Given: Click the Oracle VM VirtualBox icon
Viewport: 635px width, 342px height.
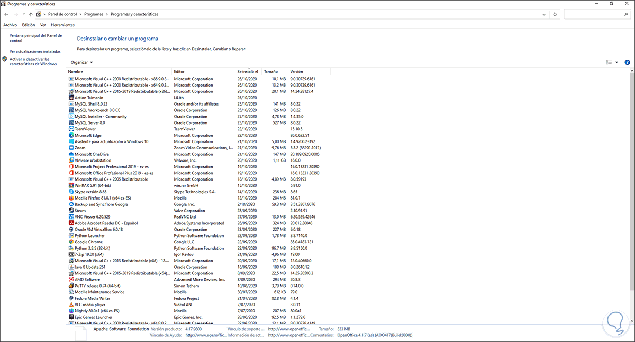Looking at the screenshot, I should point(71,230).
